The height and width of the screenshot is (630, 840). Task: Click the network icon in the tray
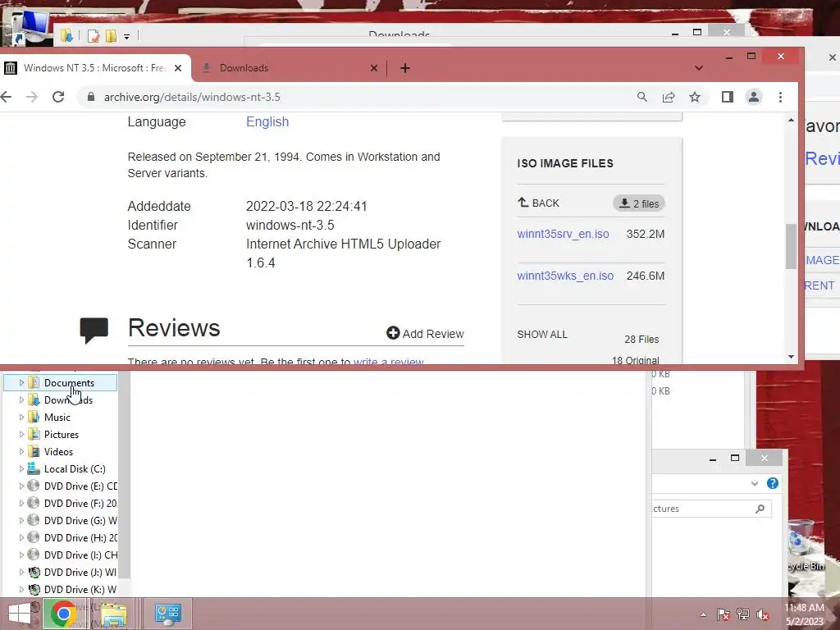click(743, 614)
